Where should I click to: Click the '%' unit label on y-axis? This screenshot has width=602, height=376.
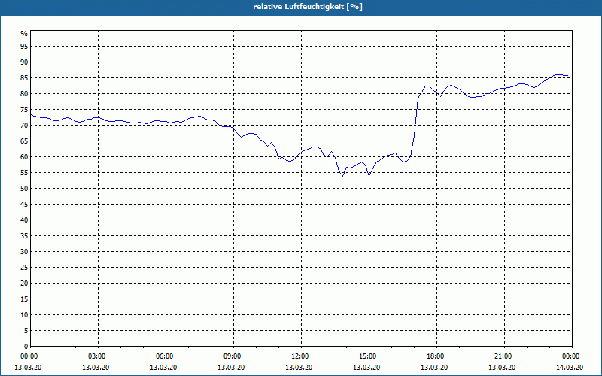pos(24,34)
